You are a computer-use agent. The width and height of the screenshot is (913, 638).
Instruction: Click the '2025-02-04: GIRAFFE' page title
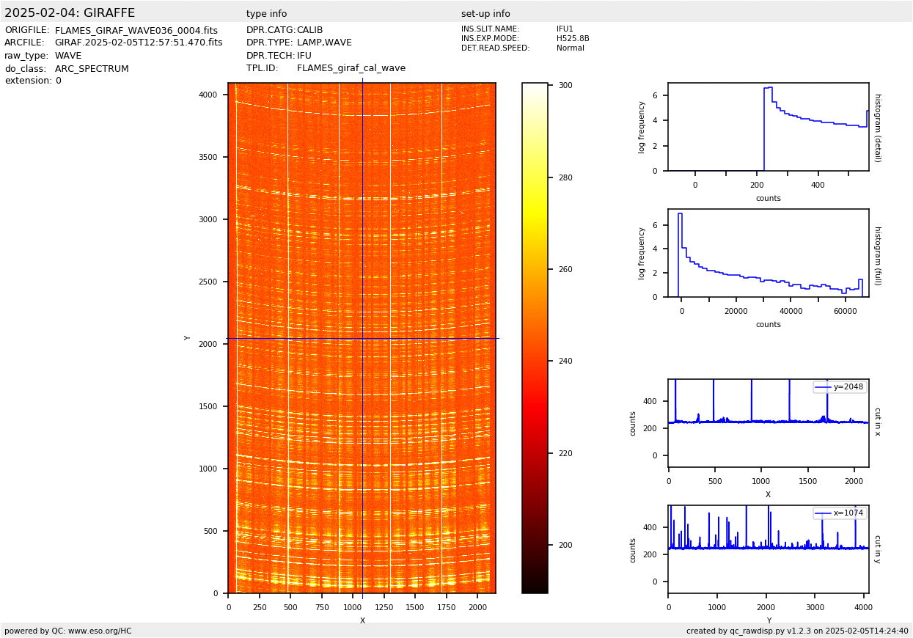[70, 13]
